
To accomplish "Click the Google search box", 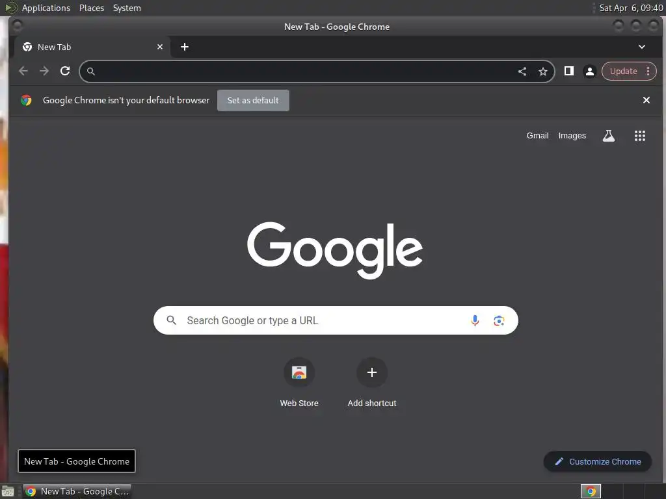I will coord(336,320).
